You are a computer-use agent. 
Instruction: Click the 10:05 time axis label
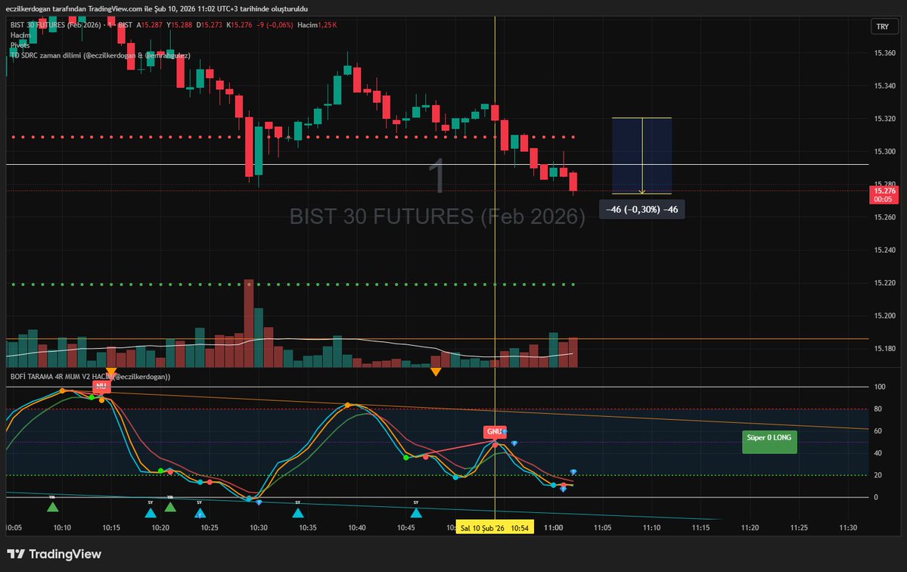pyautogui.click(x=14, y=527)
